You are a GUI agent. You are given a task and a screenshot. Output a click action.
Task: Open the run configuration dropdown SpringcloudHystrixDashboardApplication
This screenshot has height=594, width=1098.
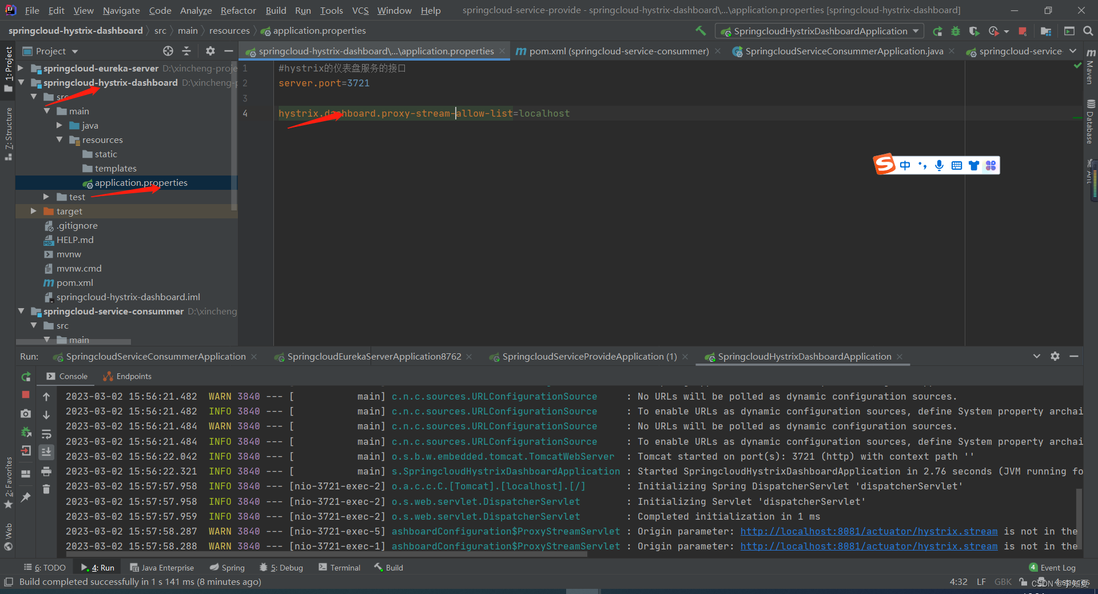pyautogui.click(x=821, y=31)
